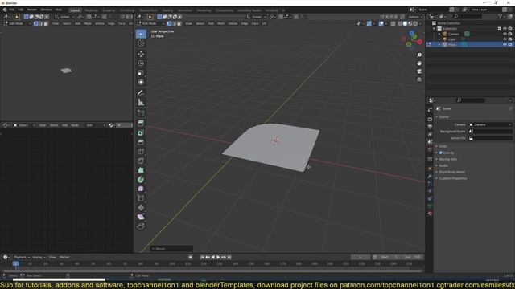Open the Global transform orientation dropdown

click(256, 17)
